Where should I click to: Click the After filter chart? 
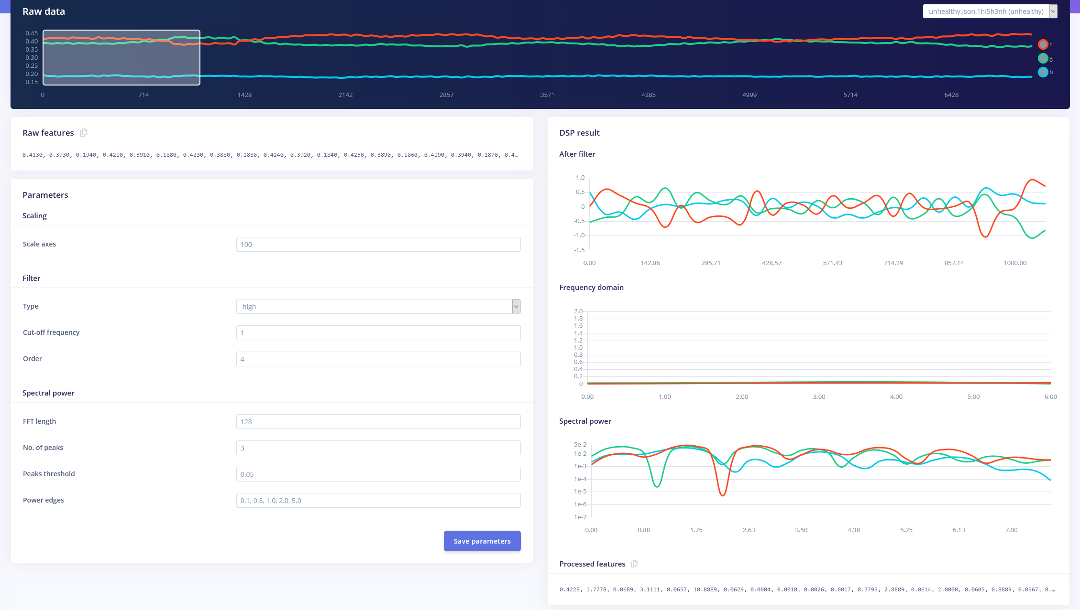click(x=817, y=214)
